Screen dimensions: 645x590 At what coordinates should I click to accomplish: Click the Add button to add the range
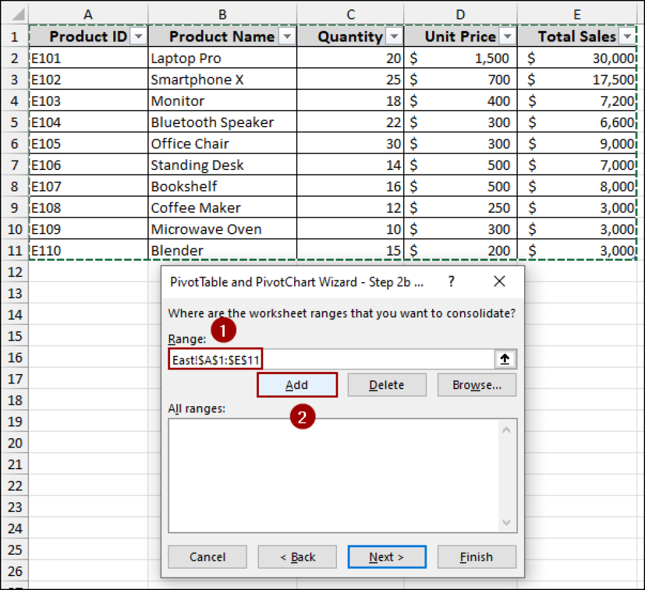point(297,385)
